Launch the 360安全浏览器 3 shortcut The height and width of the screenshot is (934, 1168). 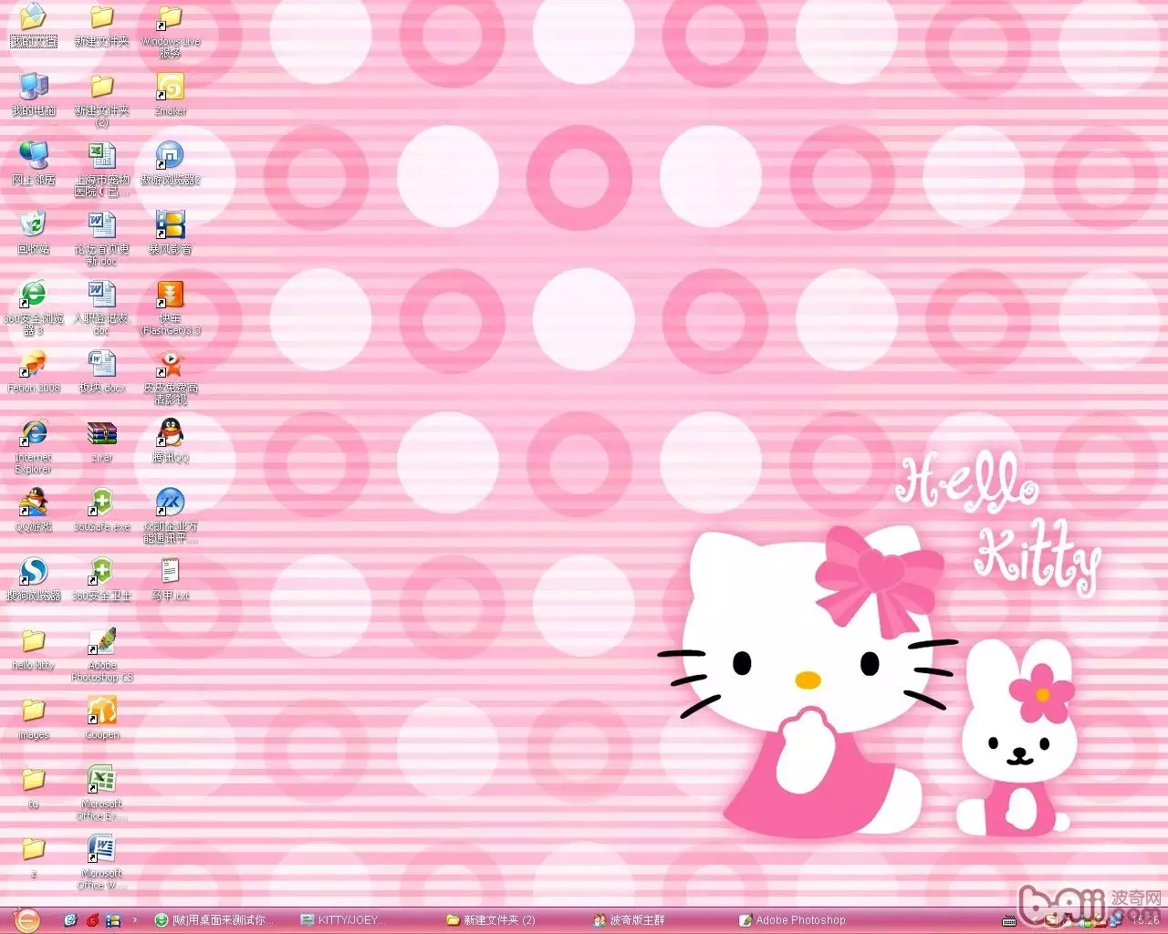click(33, 307)
